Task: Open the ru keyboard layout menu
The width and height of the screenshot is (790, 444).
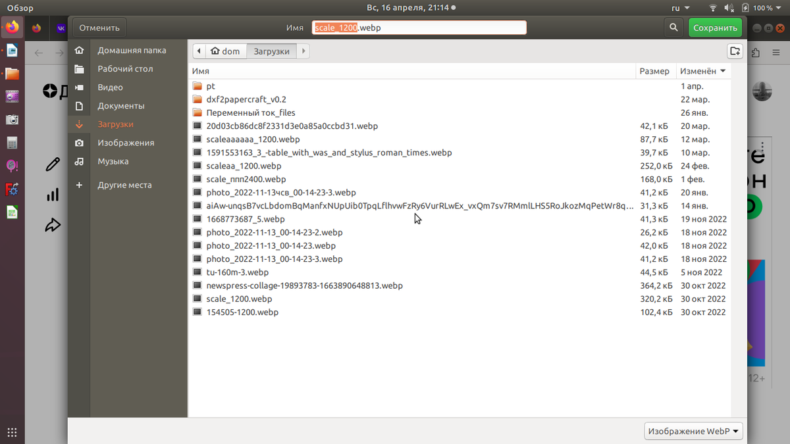Action: pyautogui.click(x=681, y=8)
